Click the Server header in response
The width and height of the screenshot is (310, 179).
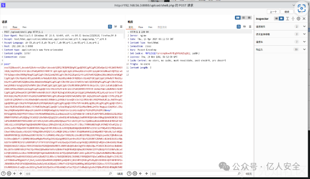click(x=138, y=35)
